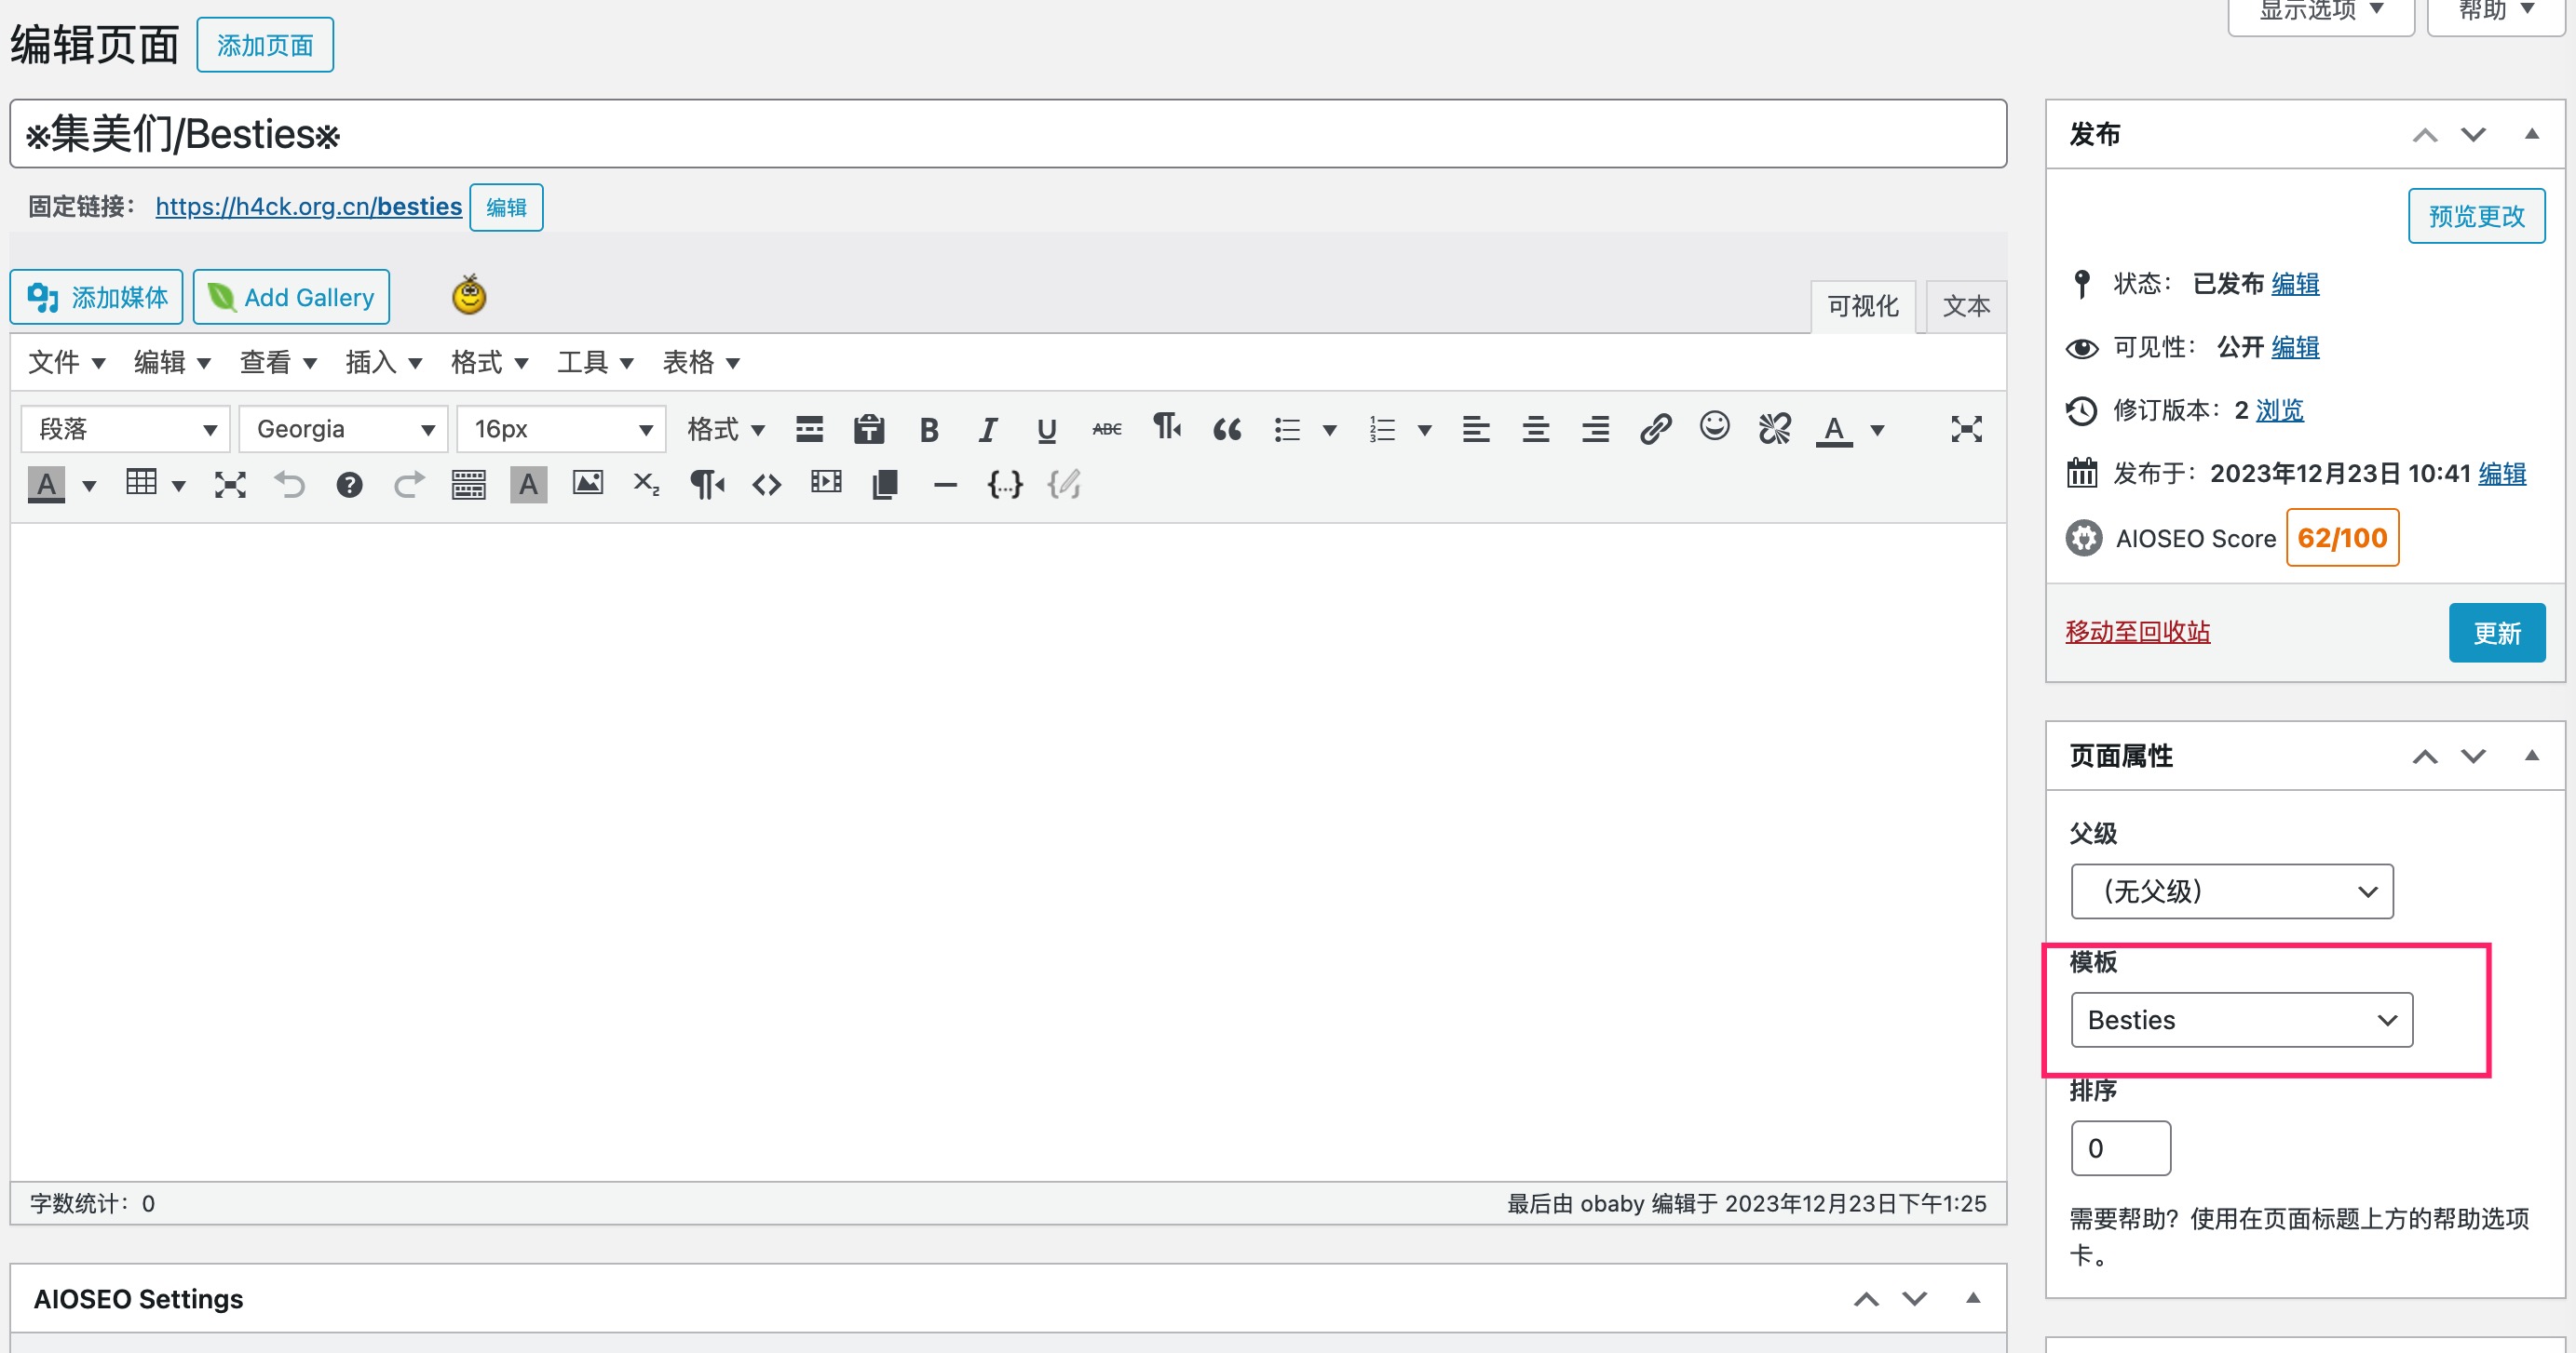Click the 排序 order input field

pyautogui.click(x=2120, y=1148)
